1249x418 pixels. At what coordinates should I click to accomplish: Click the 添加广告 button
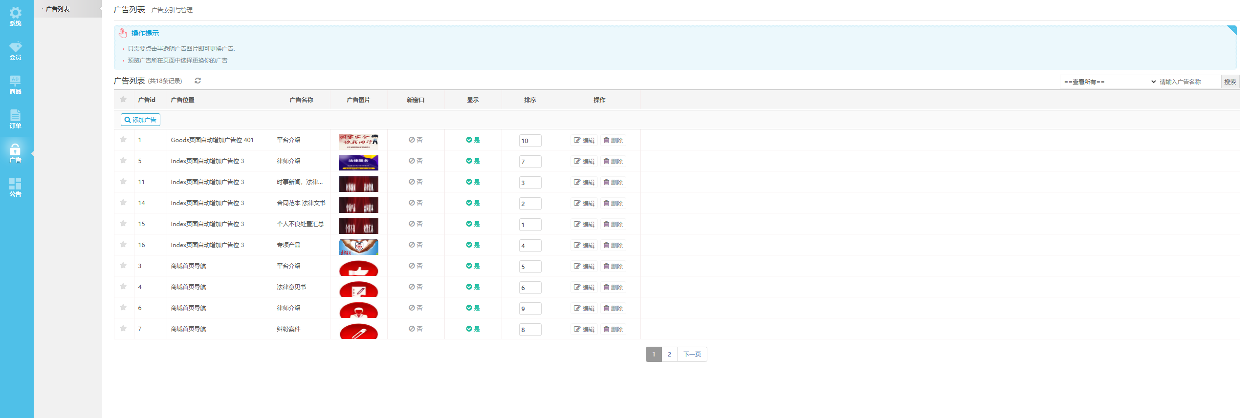coord(140,120)
